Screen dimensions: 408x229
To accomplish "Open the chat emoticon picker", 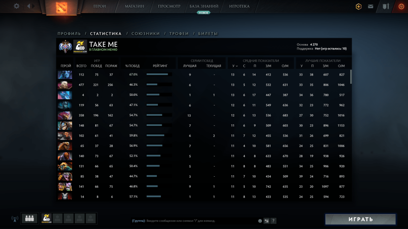I will (x=260, y=221).
